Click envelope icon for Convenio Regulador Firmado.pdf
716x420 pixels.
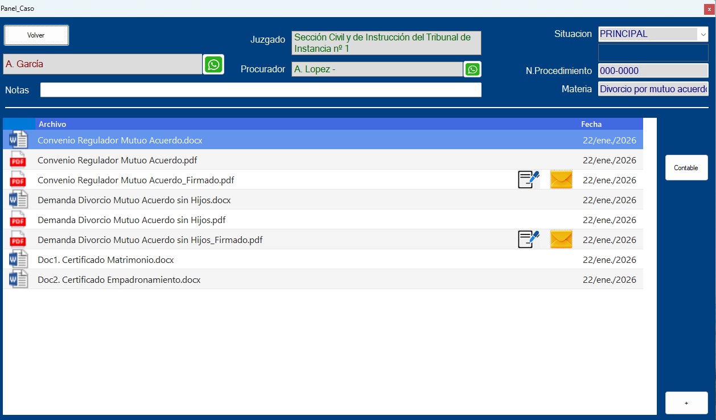(561, 180)
